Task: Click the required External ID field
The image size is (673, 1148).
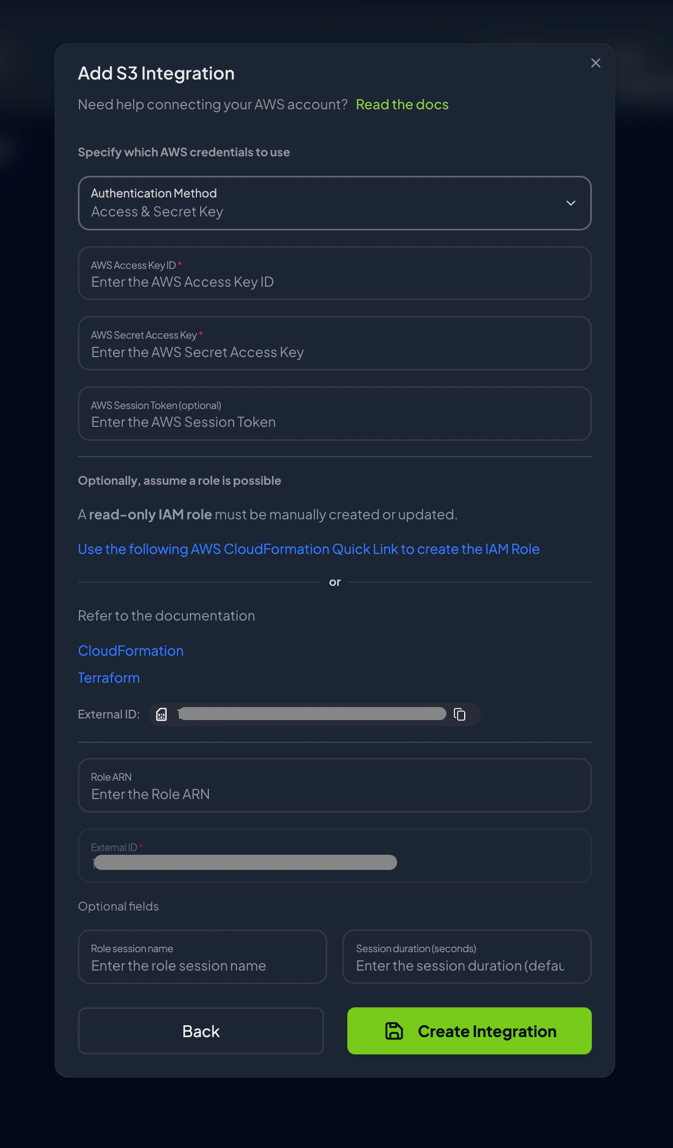Action: pos(335,856)
